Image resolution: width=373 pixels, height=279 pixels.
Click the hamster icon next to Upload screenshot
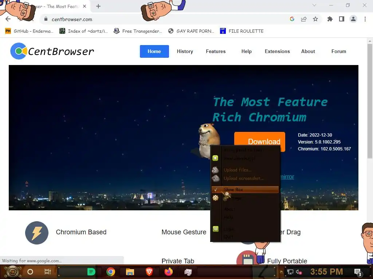pos(216,178)
